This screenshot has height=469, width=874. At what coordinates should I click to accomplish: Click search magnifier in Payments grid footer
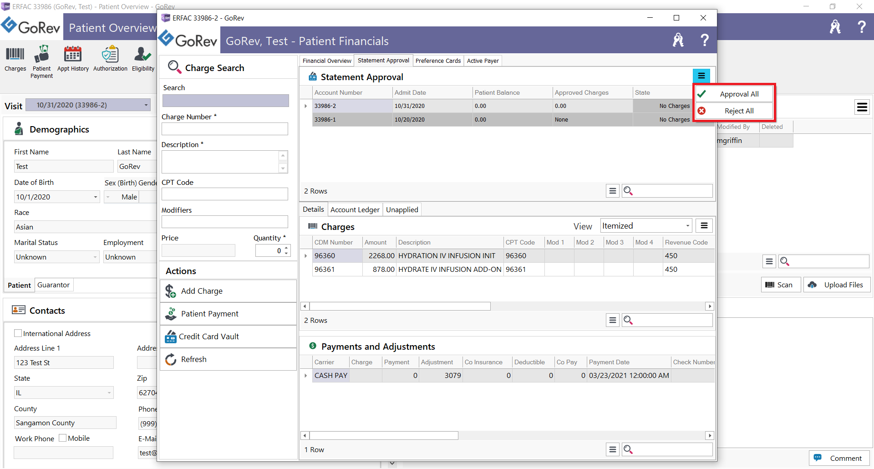point(628,450)
